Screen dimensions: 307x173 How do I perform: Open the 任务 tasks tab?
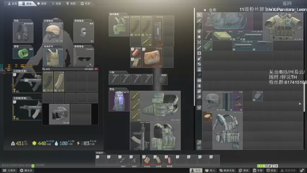(x=86, y=3)
